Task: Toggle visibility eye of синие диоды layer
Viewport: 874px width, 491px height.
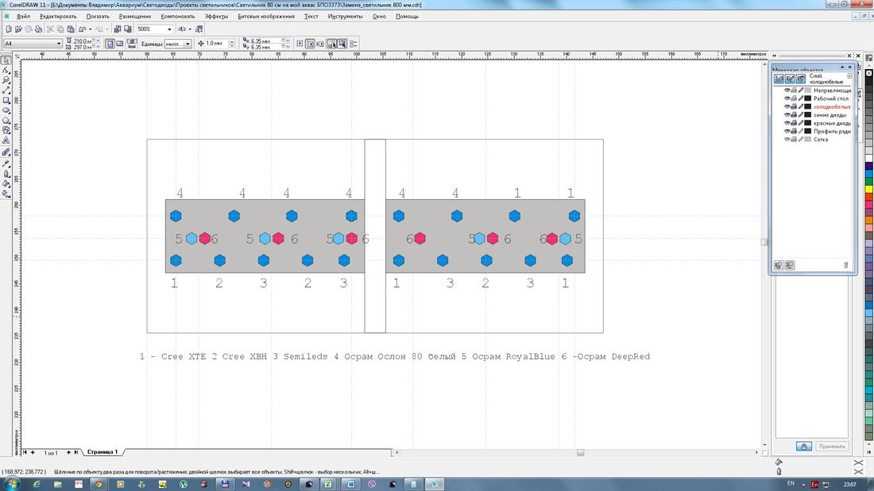Action: point(787,115)
